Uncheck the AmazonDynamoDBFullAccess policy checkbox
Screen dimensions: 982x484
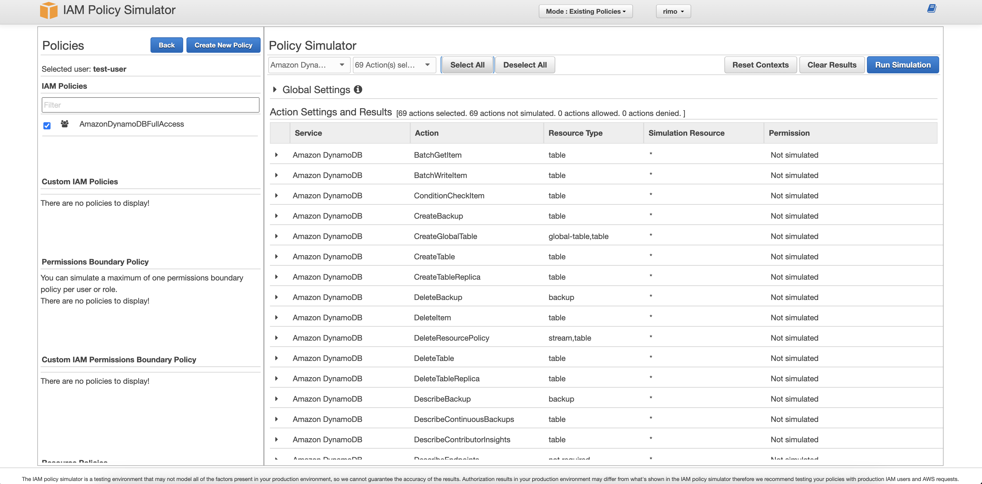point(47,126)
